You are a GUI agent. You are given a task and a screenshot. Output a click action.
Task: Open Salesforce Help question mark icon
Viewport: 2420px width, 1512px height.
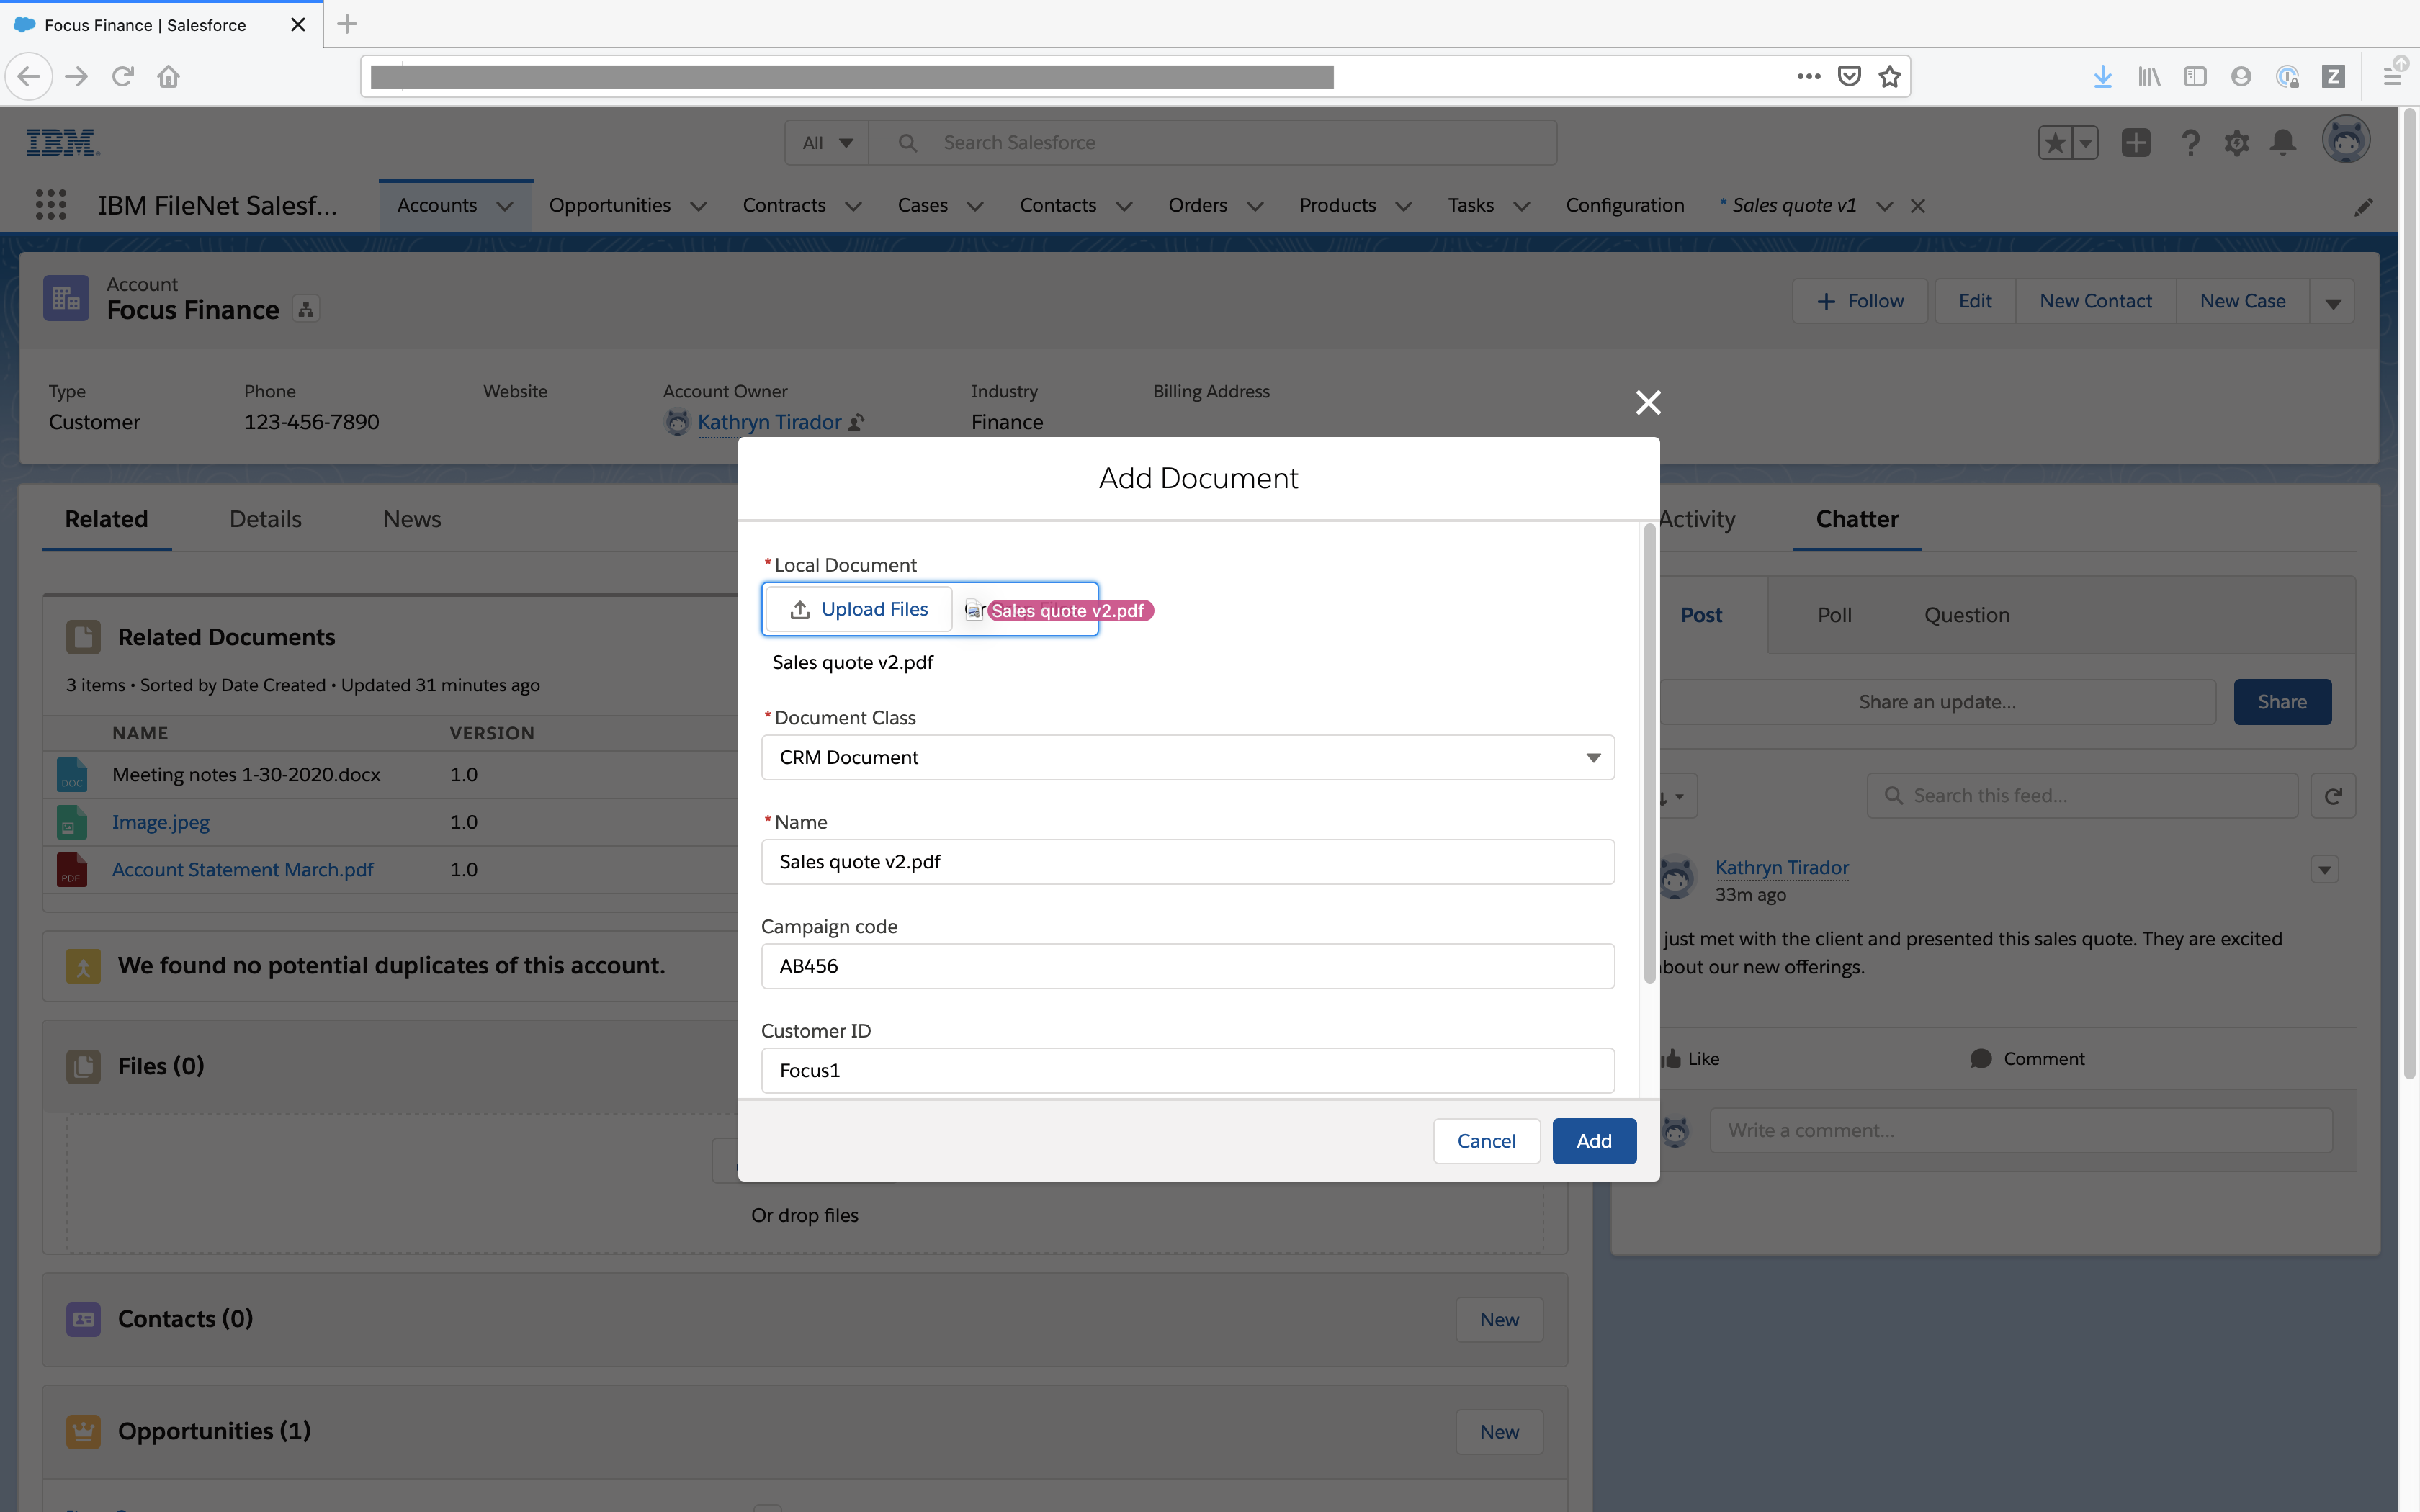click(2190, 142)
